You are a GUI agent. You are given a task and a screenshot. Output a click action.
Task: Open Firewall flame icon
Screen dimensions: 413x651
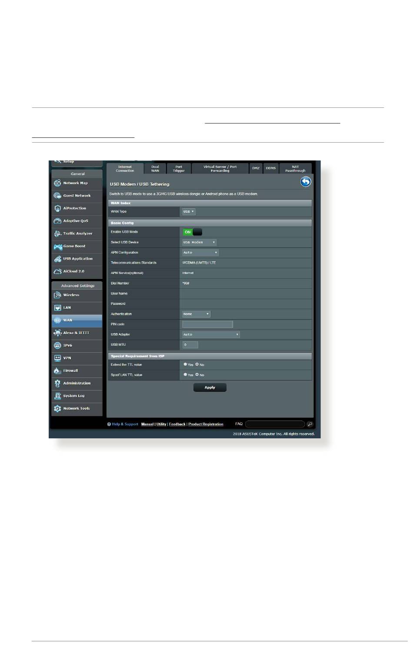click(x=57, y=371)
